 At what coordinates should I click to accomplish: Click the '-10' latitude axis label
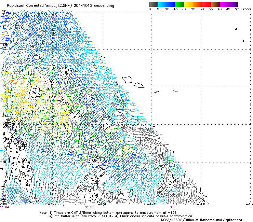pyautogui.click(x=3, y=11)
